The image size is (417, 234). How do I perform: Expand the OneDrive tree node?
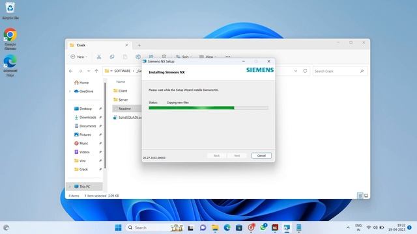coord(70,91)
